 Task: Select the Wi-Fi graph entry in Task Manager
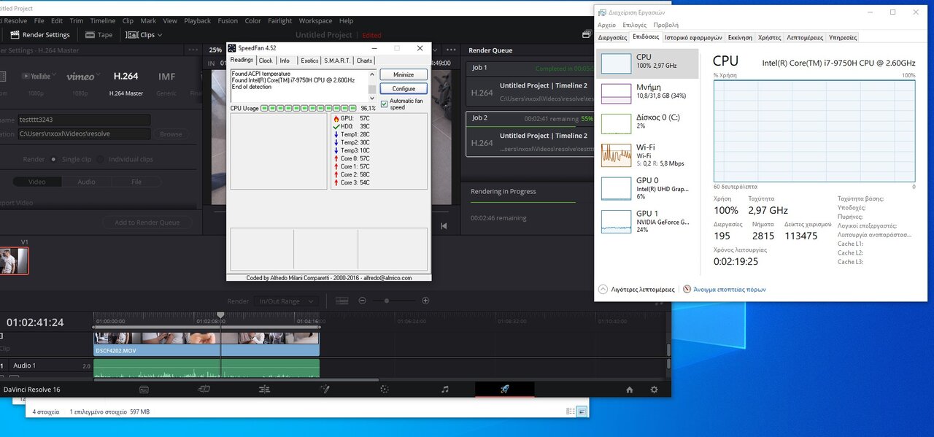tap(647, 155)
